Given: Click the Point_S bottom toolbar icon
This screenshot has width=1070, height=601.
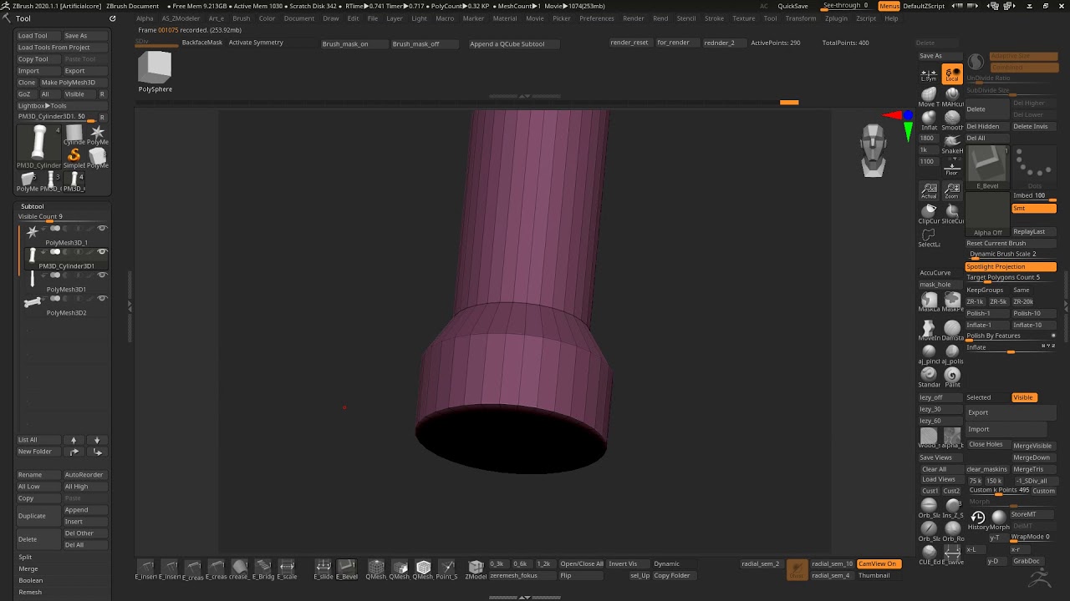Looking at the screenshot, I should [x=446, y=568].
